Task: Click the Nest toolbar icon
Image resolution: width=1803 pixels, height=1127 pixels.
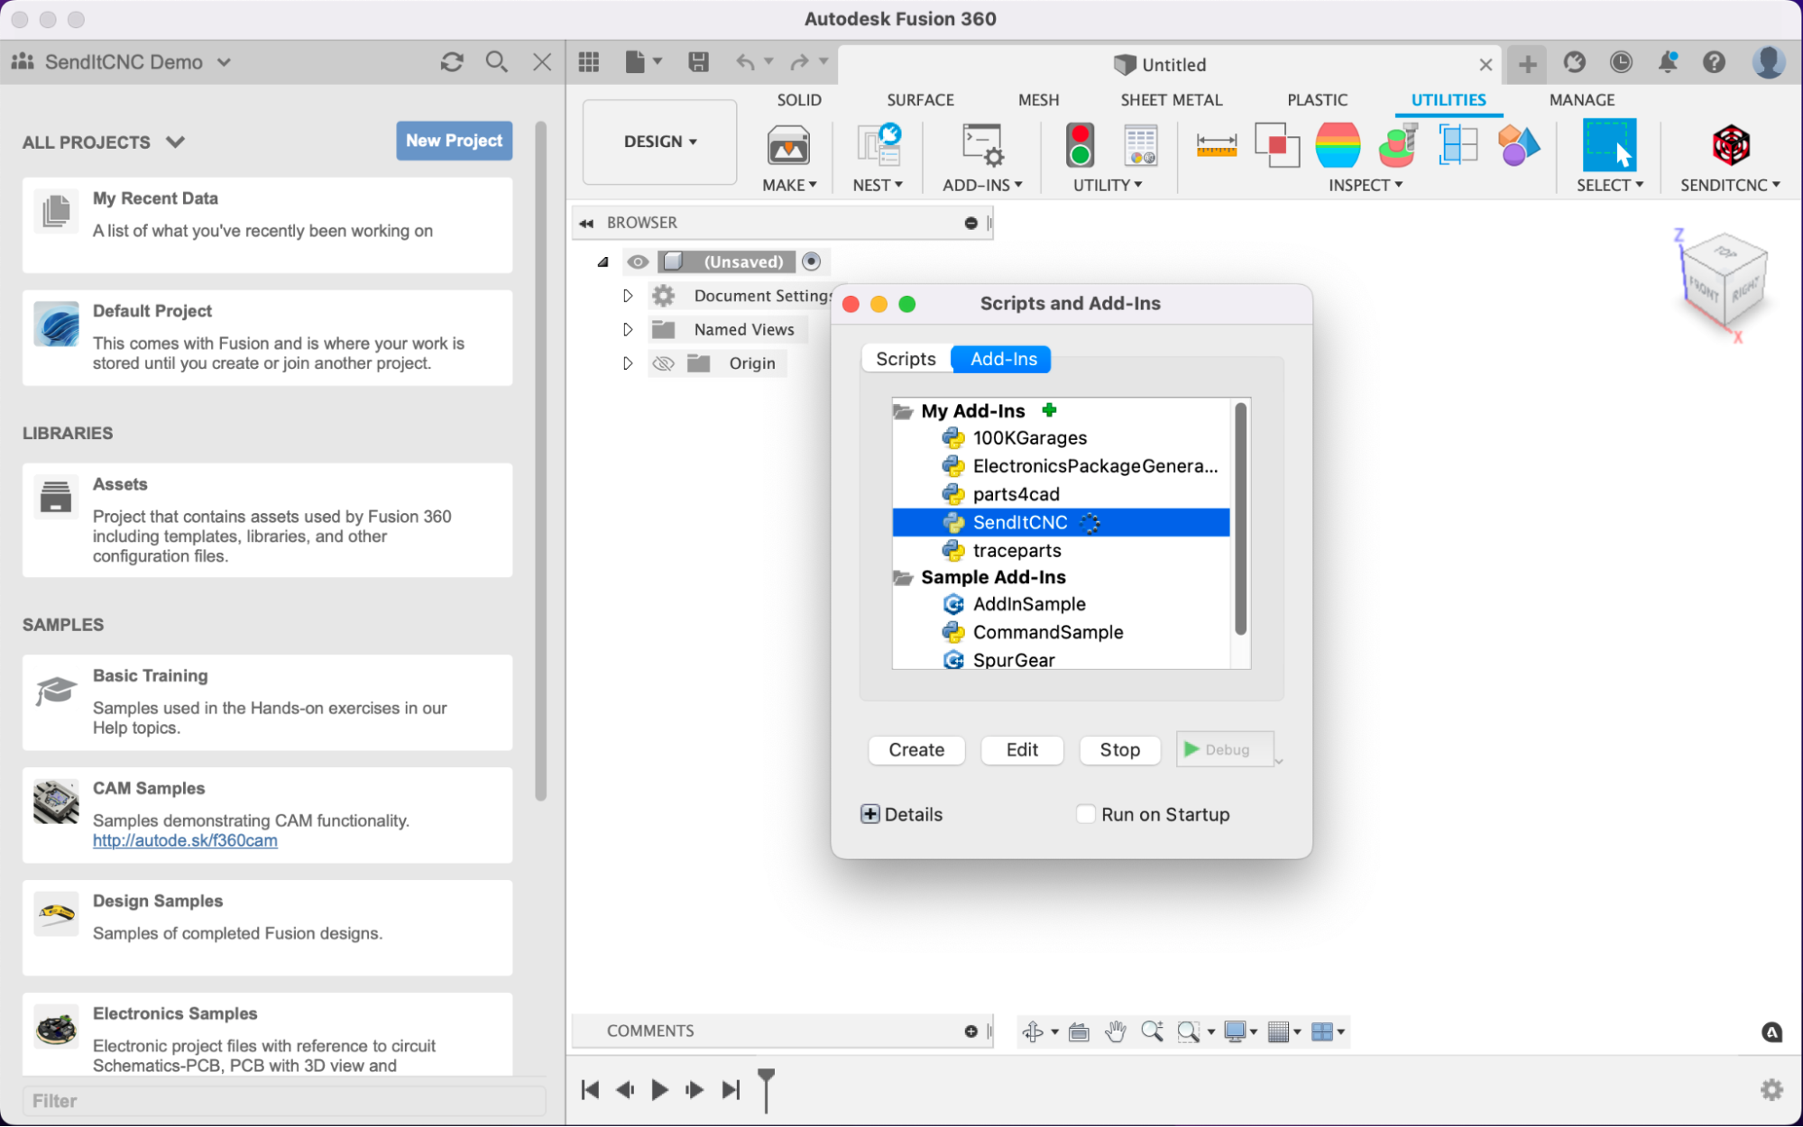Action: (x=879, y=145)
